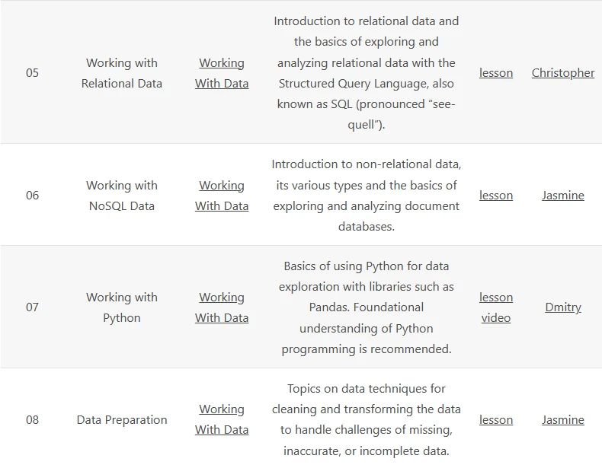Viewport: 602px width, 468px height.
Task: Select the lesson number 05 cell
Action: 32,73
